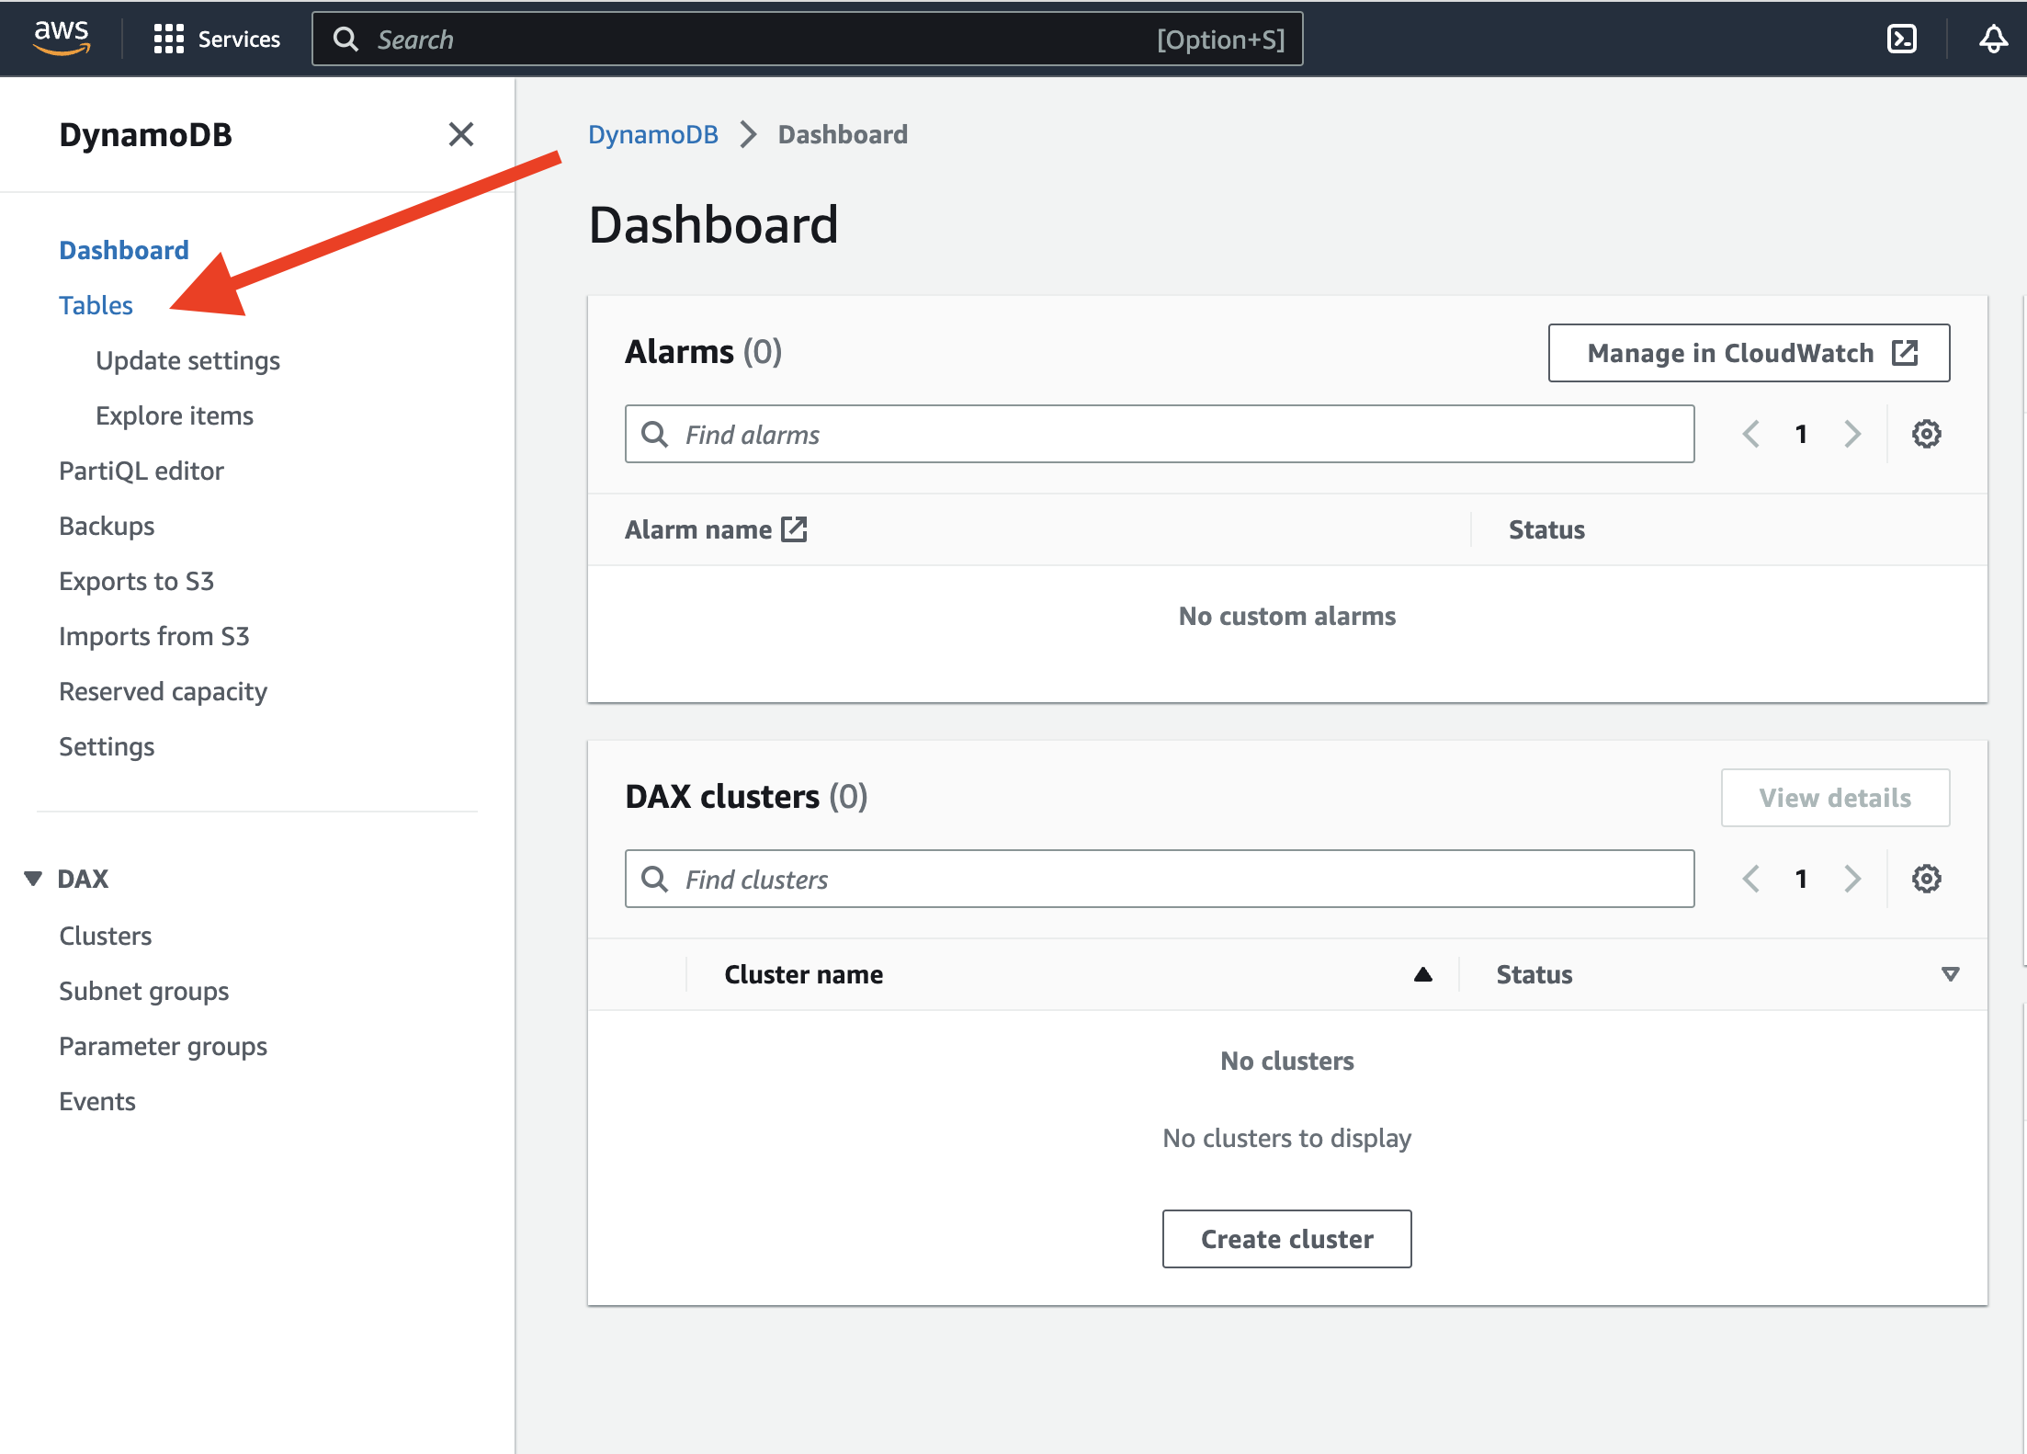Open DynamoDB Settings in sidebar
The width and height of the screenshot is (2027, 1454).
(x=107, y=746)
